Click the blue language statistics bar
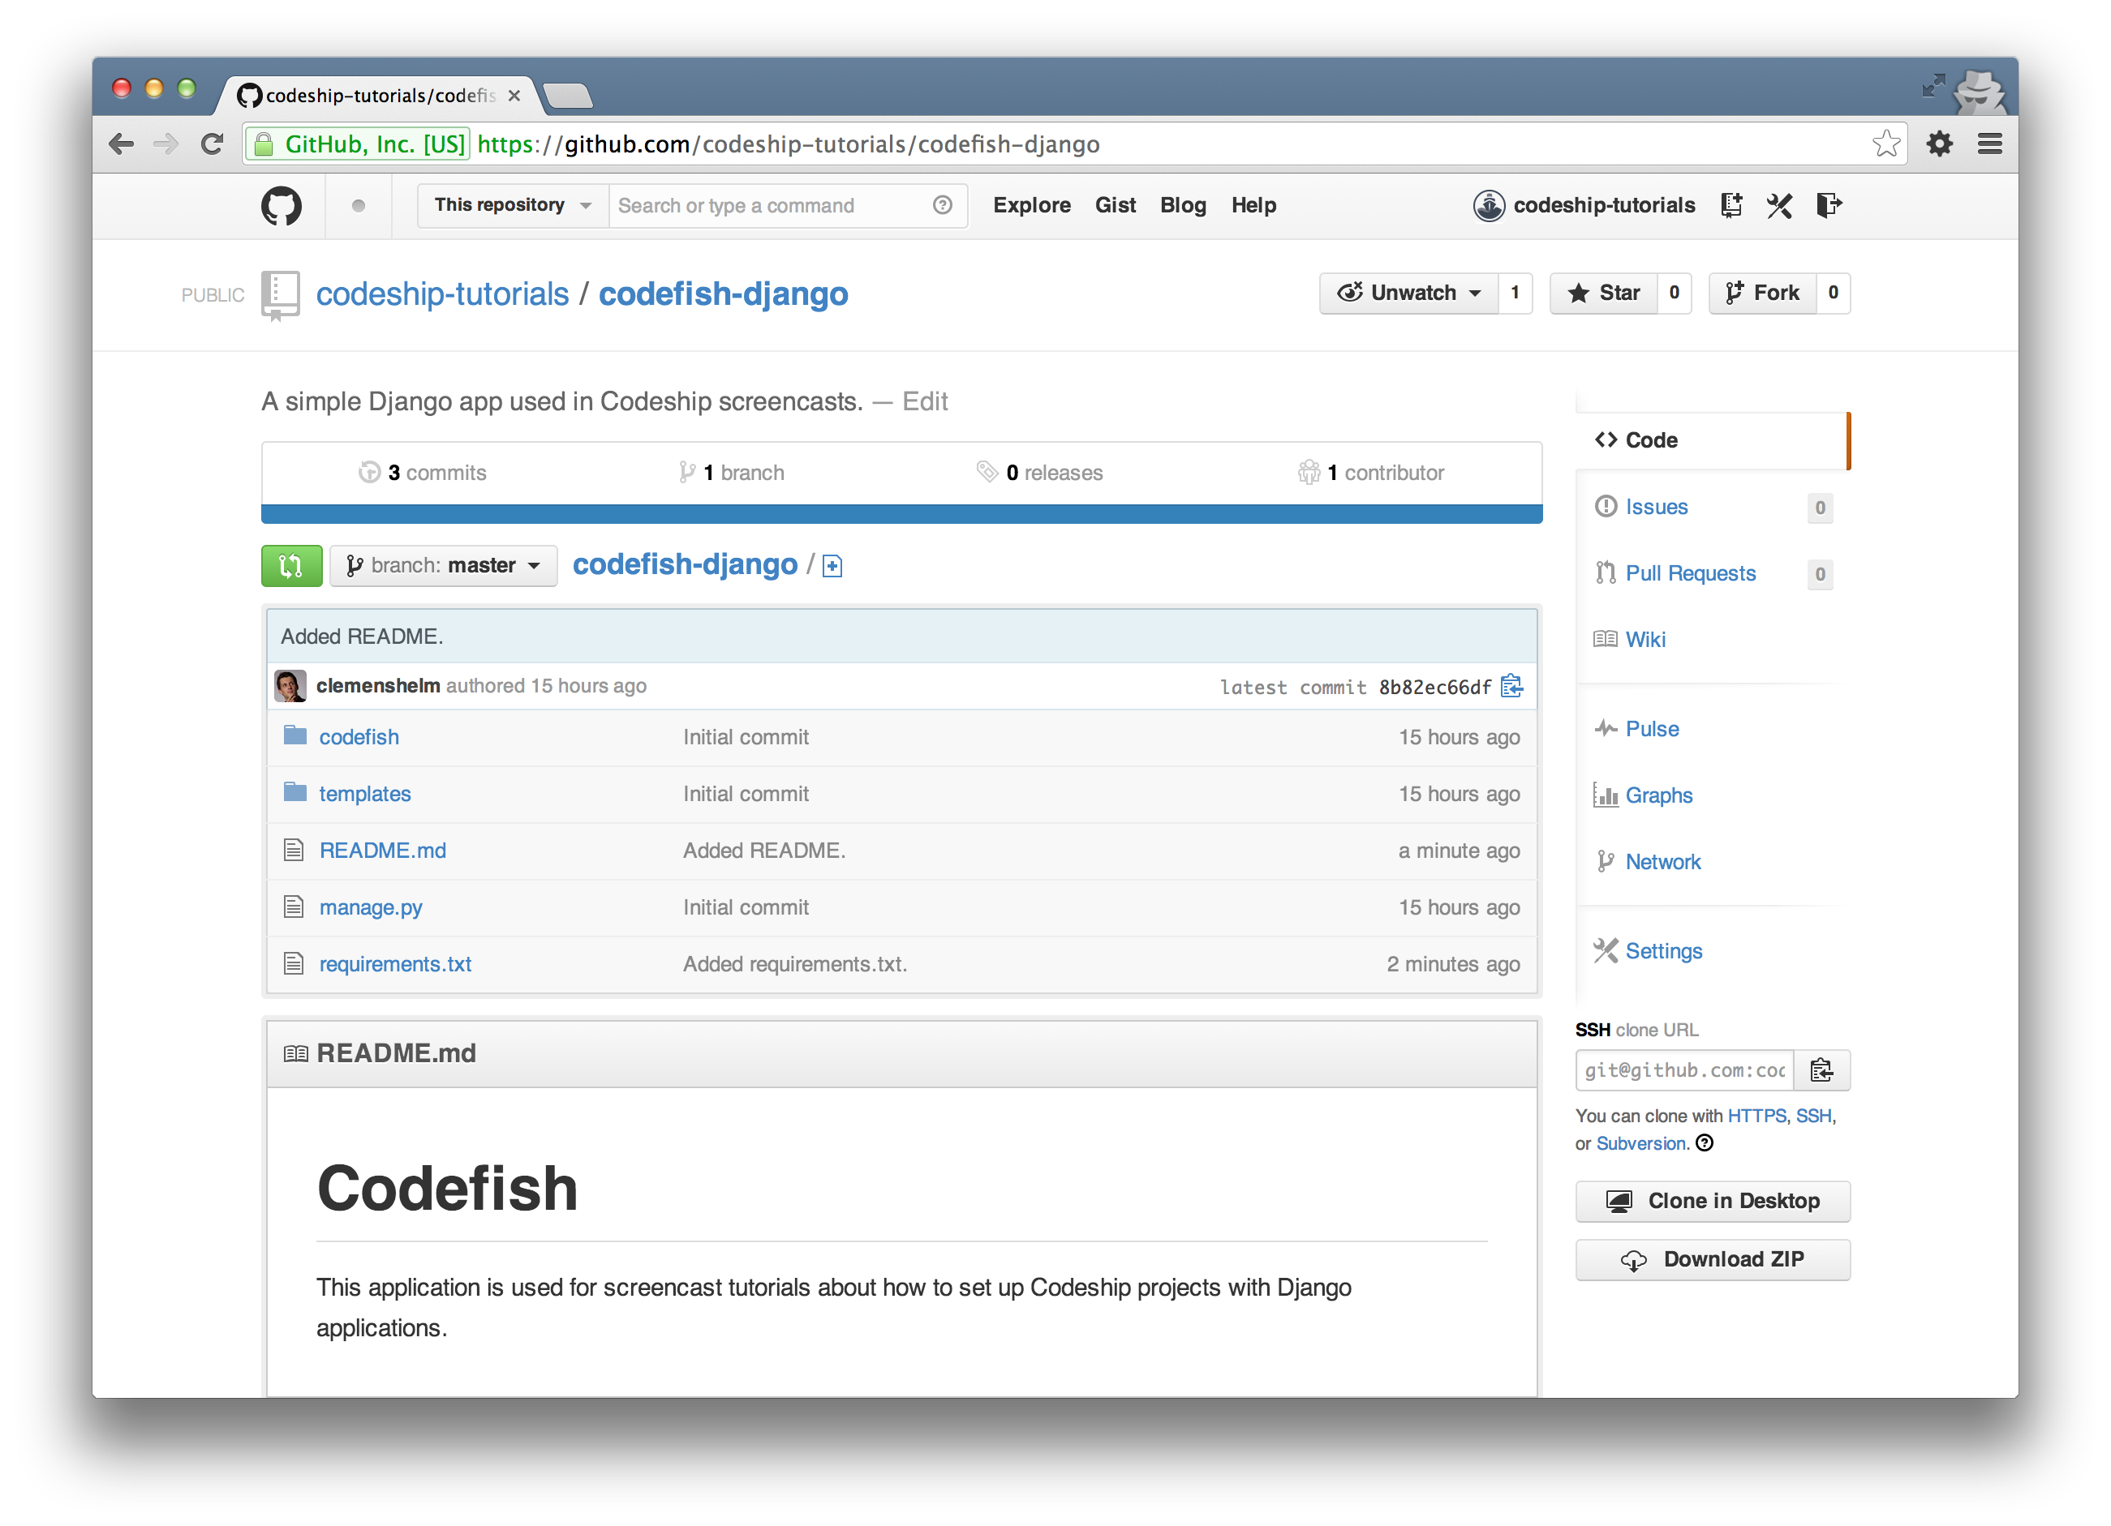The width and height of the screenshot is (2111, 1526). coord(901,515)
